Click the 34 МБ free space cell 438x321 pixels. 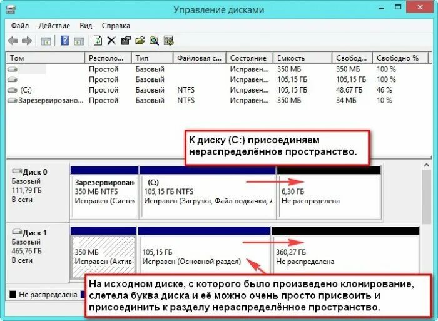pyautogui.click(x=346, y=101)
